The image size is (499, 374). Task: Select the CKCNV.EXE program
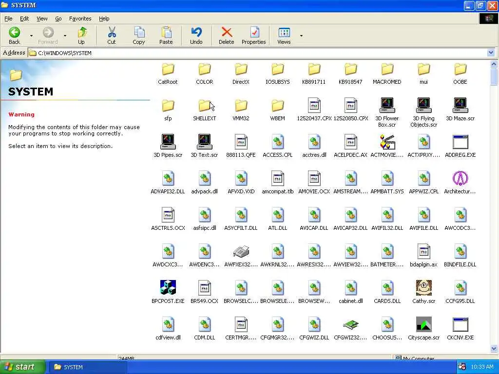(x=460, y=329)
